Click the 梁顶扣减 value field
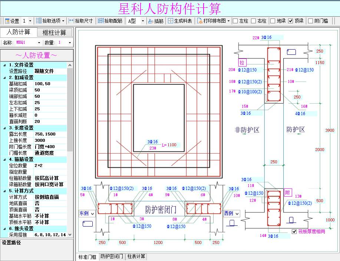 [x=50, y=90]
